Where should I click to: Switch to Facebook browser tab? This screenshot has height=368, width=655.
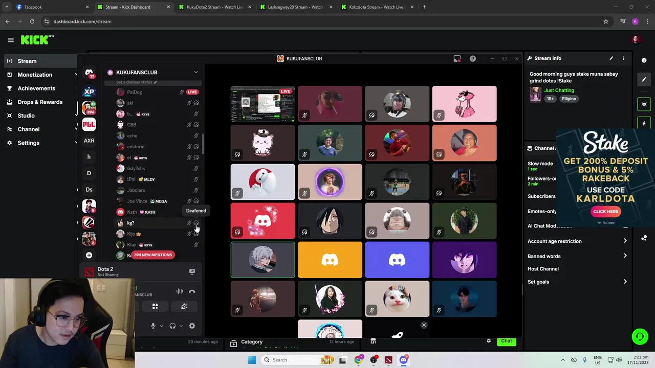[53, 7]
